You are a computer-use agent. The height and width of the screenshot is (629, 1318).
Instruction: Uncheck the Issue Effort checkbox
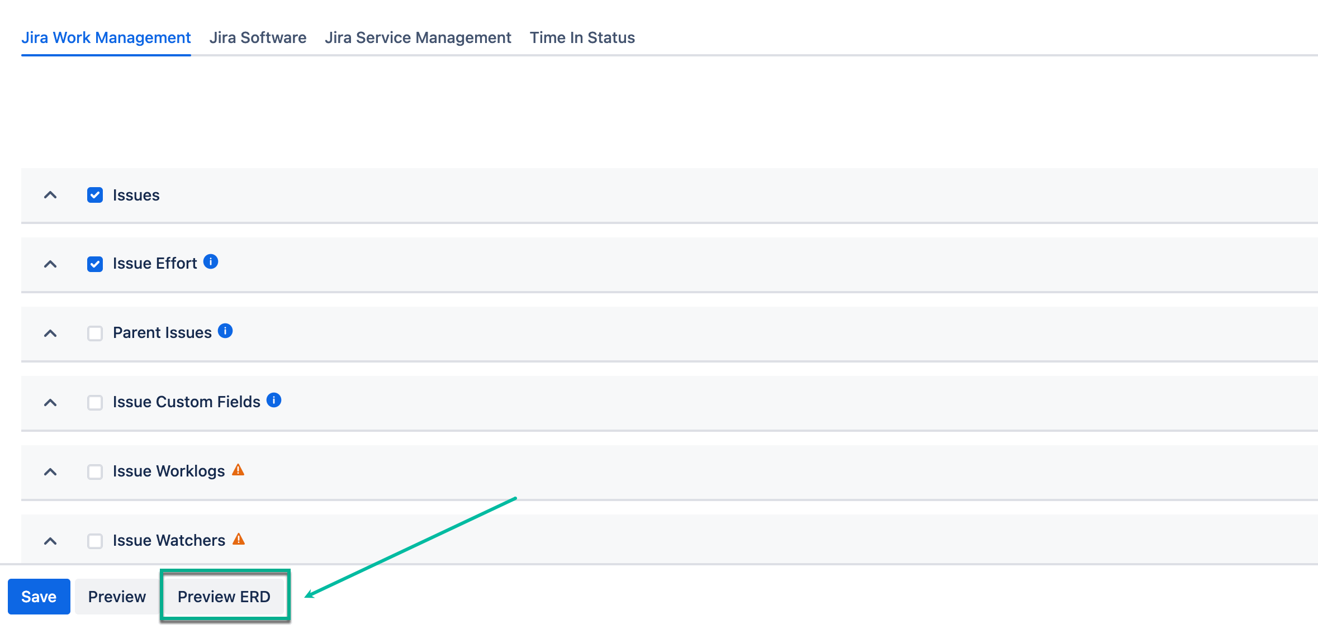(95, 264)
